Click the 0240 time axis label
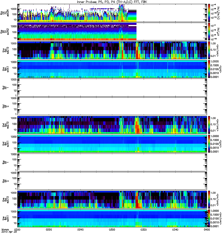 click(80, 229)
